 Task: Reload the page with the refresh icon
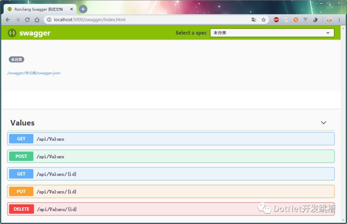click(27, 20)
